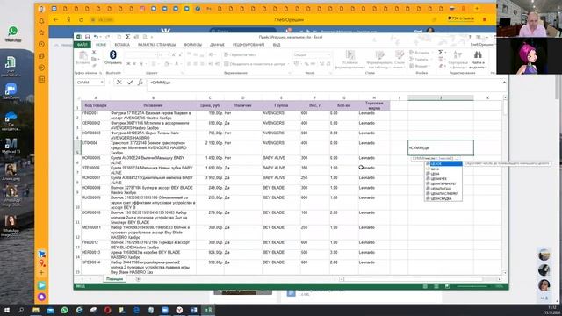The image size is (562, 316).
Task: Click scroll-down arrow of vertical scrollbar
Action: click(x=505, y=273)
